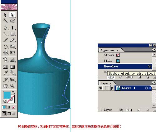Switch to the Layers tab
The height and width of the screenshot is (132, 156).
[x=106, y=83]
